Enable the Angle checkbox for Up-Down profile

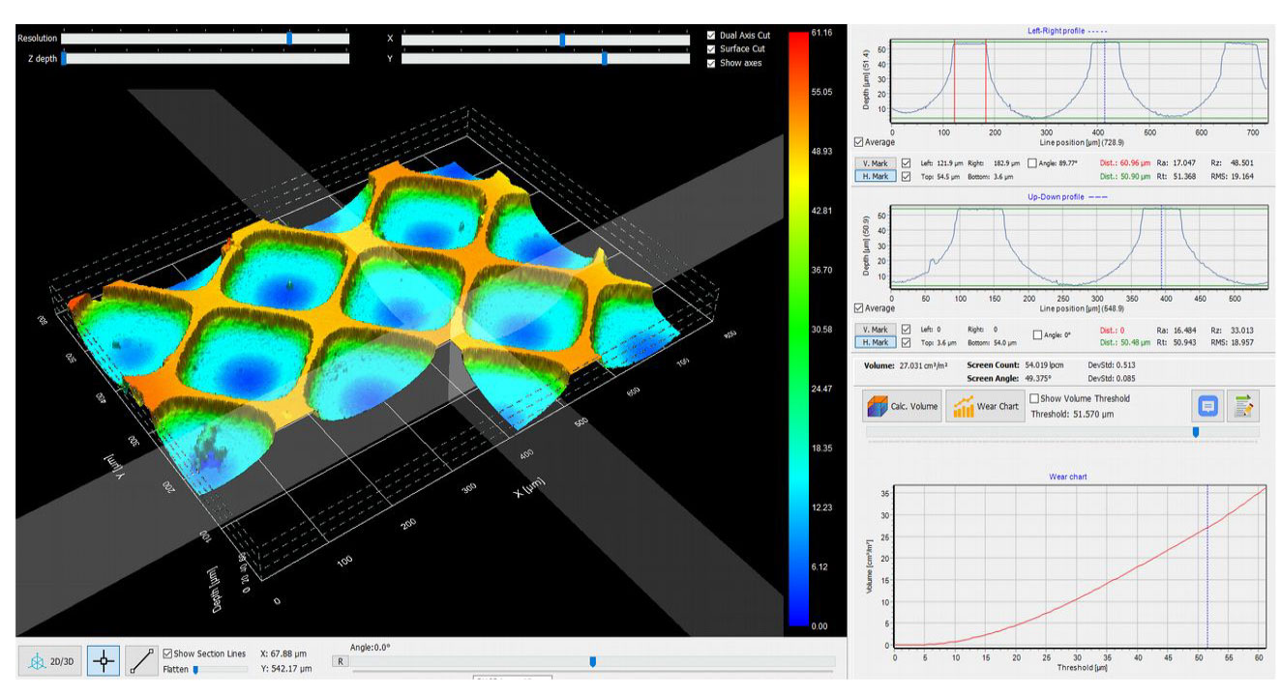(x=1037, y=335)
